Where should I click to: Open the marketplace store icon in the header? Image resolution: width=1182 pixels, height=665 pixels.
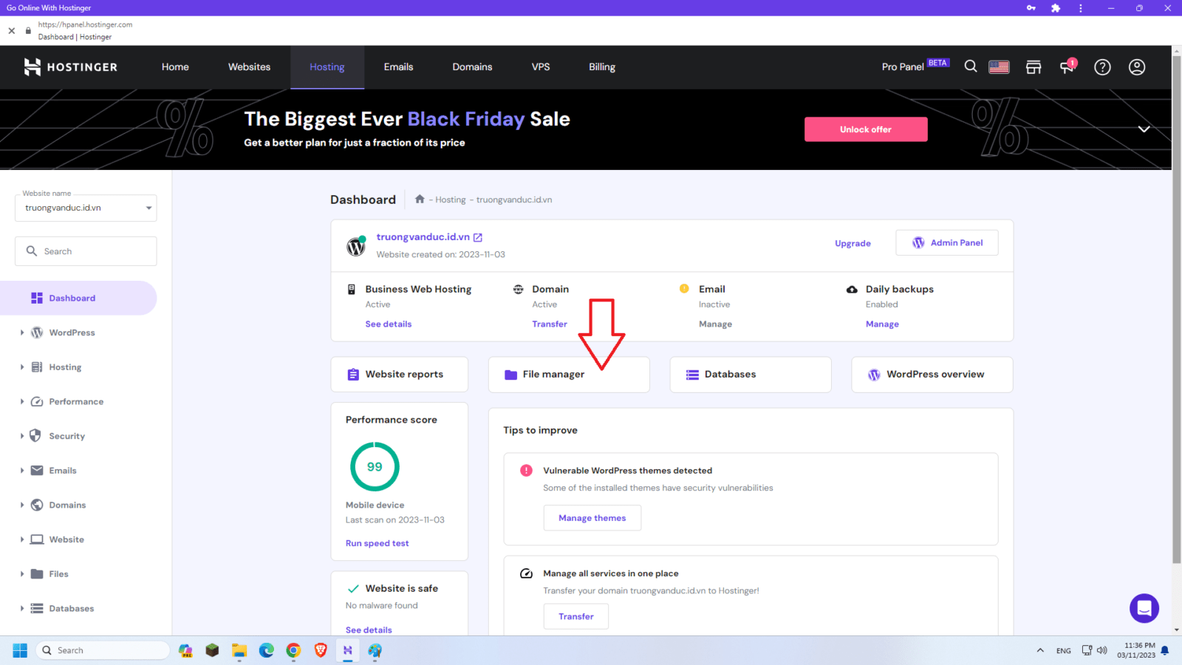(x=1033, y=66)
